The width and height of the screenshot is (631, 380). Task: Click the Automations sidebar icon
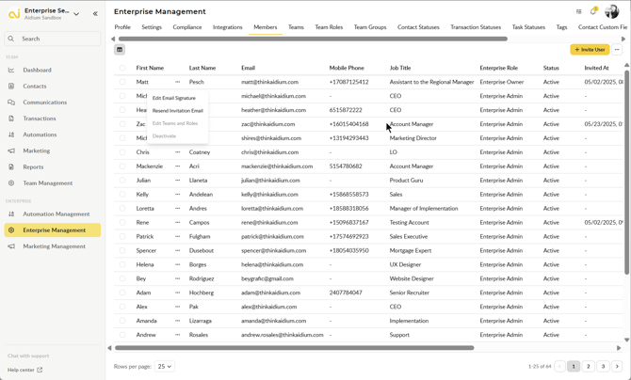tap(11, 135)
